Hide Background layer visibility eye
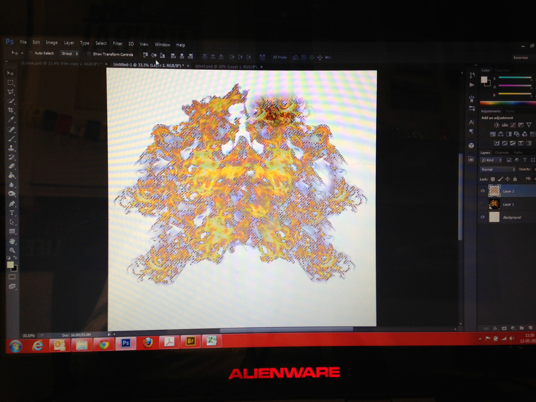 coord(482,217)
